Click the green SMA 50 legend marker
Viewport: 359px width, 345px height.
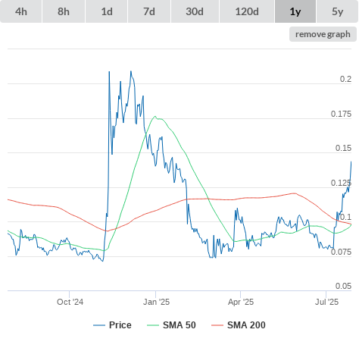(153, 325)
